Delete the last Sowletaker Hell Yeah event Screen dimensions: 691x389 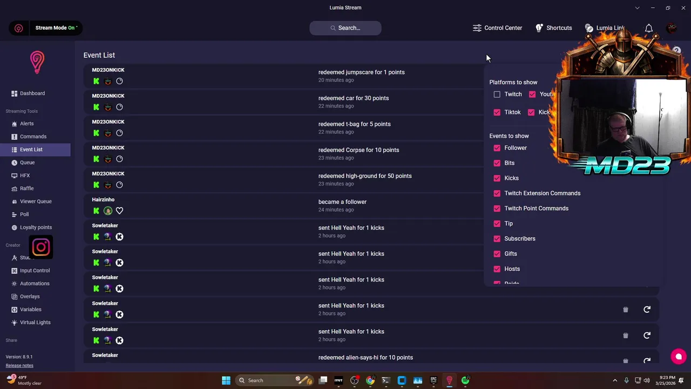(626, 336)
